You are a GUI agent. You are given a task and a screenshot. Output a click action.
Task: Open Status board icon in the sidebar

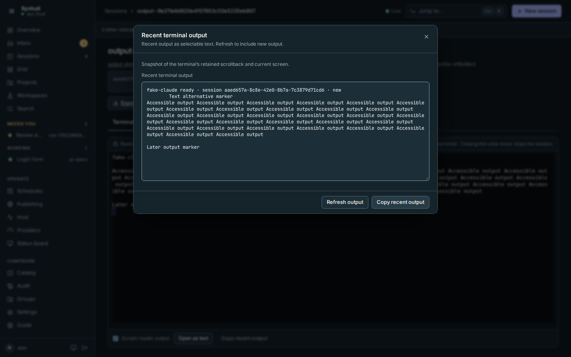pyautogui.click(x=11, y=244)
